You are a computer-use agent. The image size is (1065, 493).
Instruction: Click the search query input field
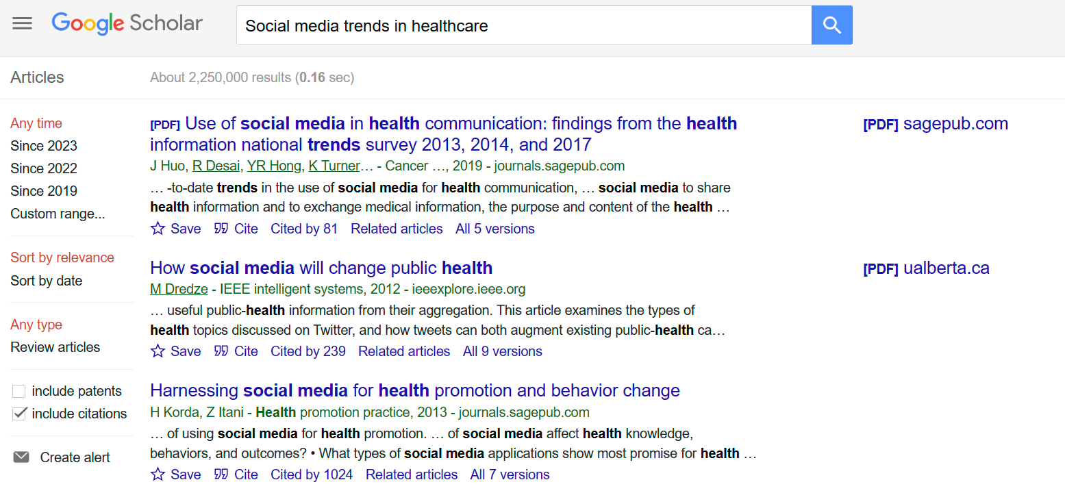point(524,25)
